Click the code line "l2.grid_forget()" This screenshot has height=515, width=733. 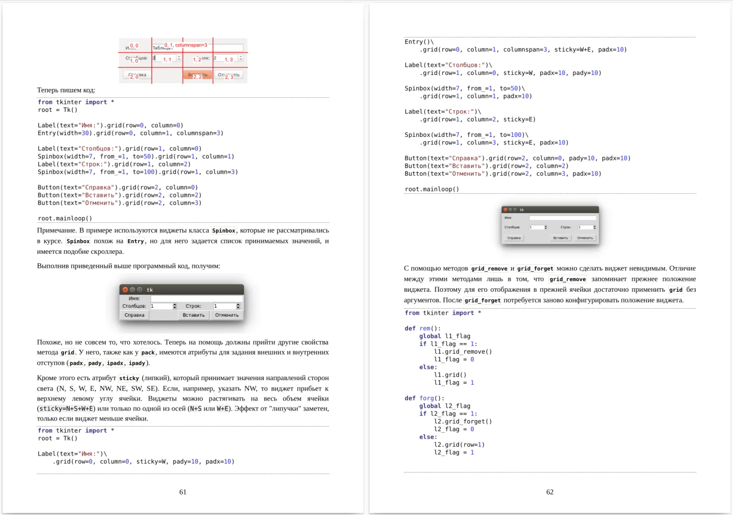pos(463,422)
